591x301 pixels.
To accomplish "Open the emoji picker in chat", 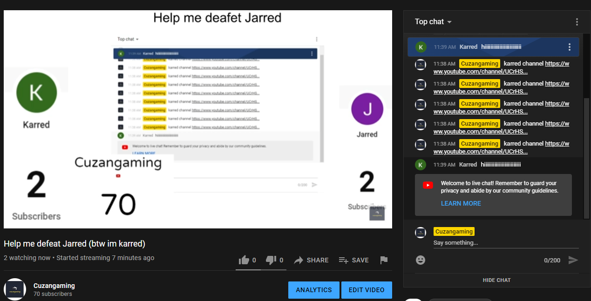I will coord(421,260).
